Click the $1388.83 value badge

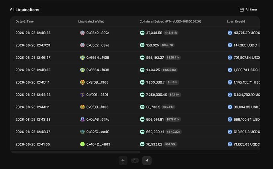[169, 70]
